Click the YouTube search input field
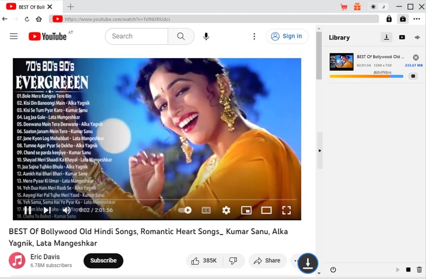Screen dimensions: 426x279 click(137, 36)
